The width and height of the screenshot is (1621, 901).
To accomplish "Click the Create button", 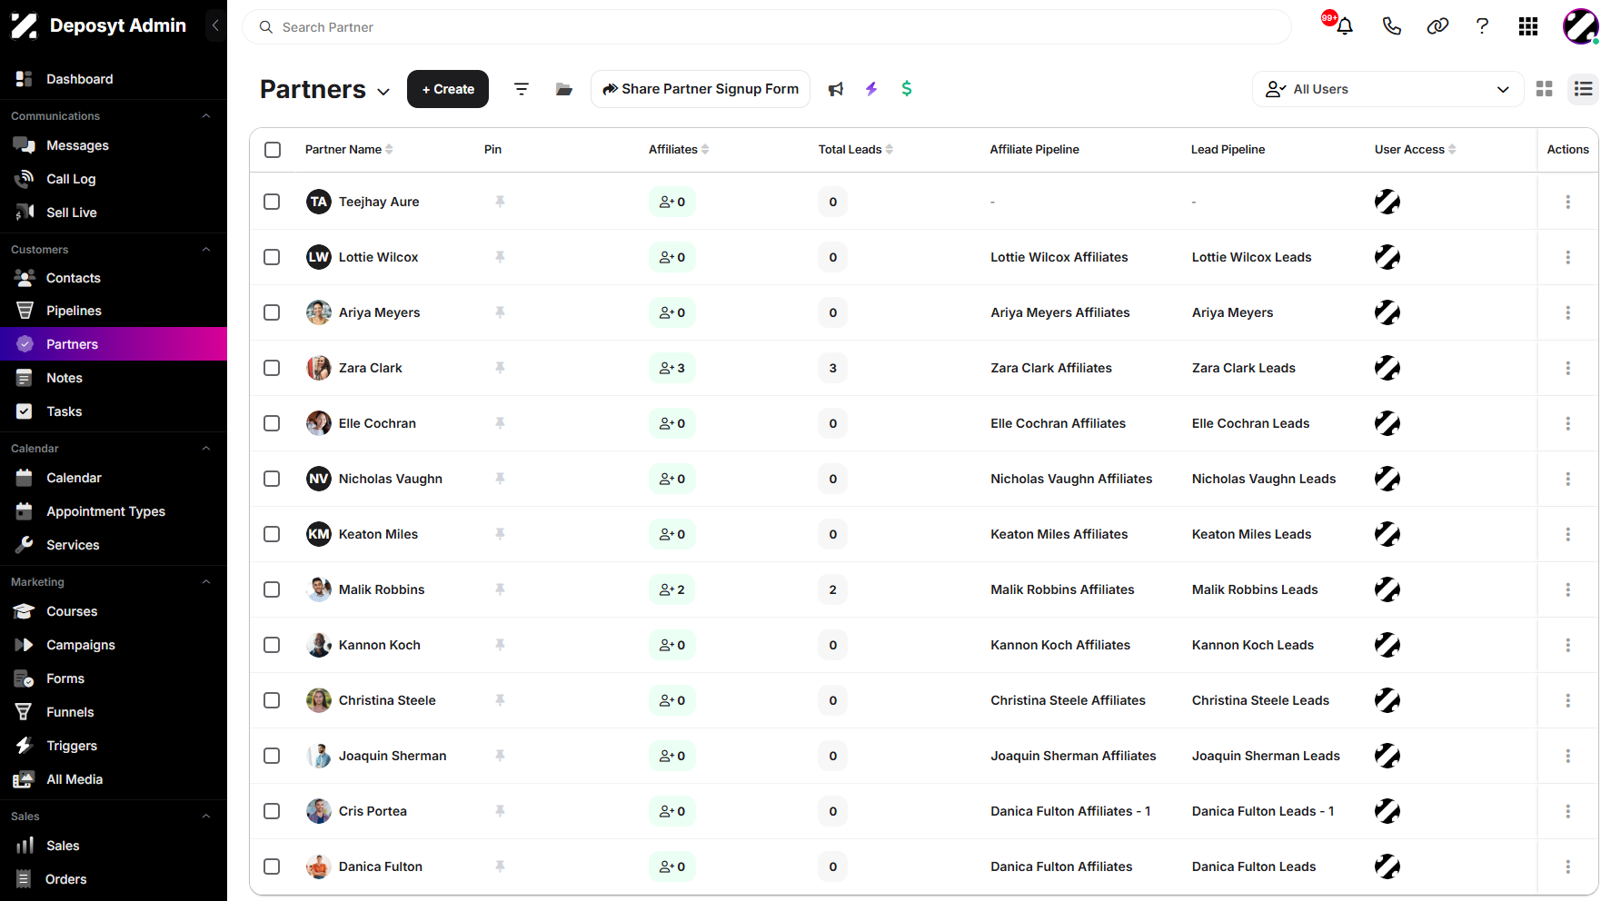I will pyautogui.click(x=448, y=89).
